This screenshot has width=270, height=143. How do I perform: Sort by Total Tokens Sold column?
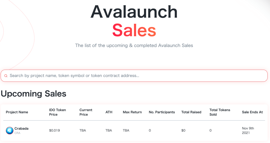click(x=220, y=112)
